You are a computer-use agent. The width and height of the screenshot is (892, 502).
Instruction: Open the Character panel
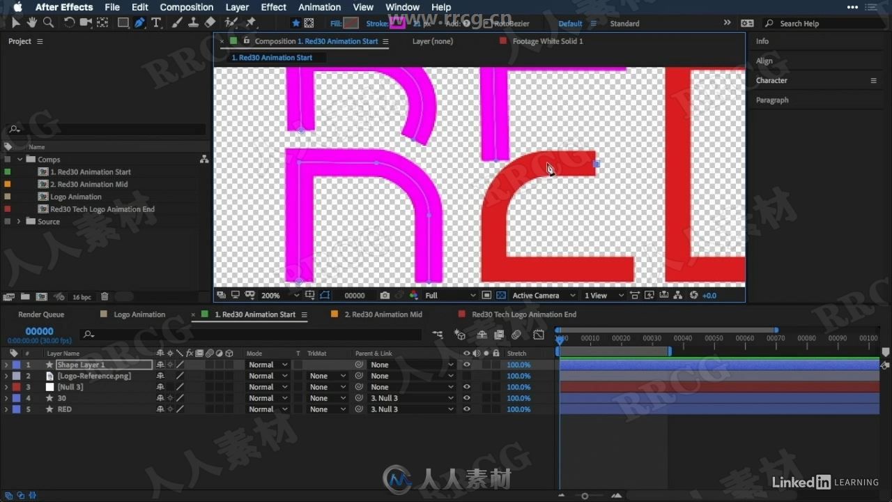tap(771, 80)
